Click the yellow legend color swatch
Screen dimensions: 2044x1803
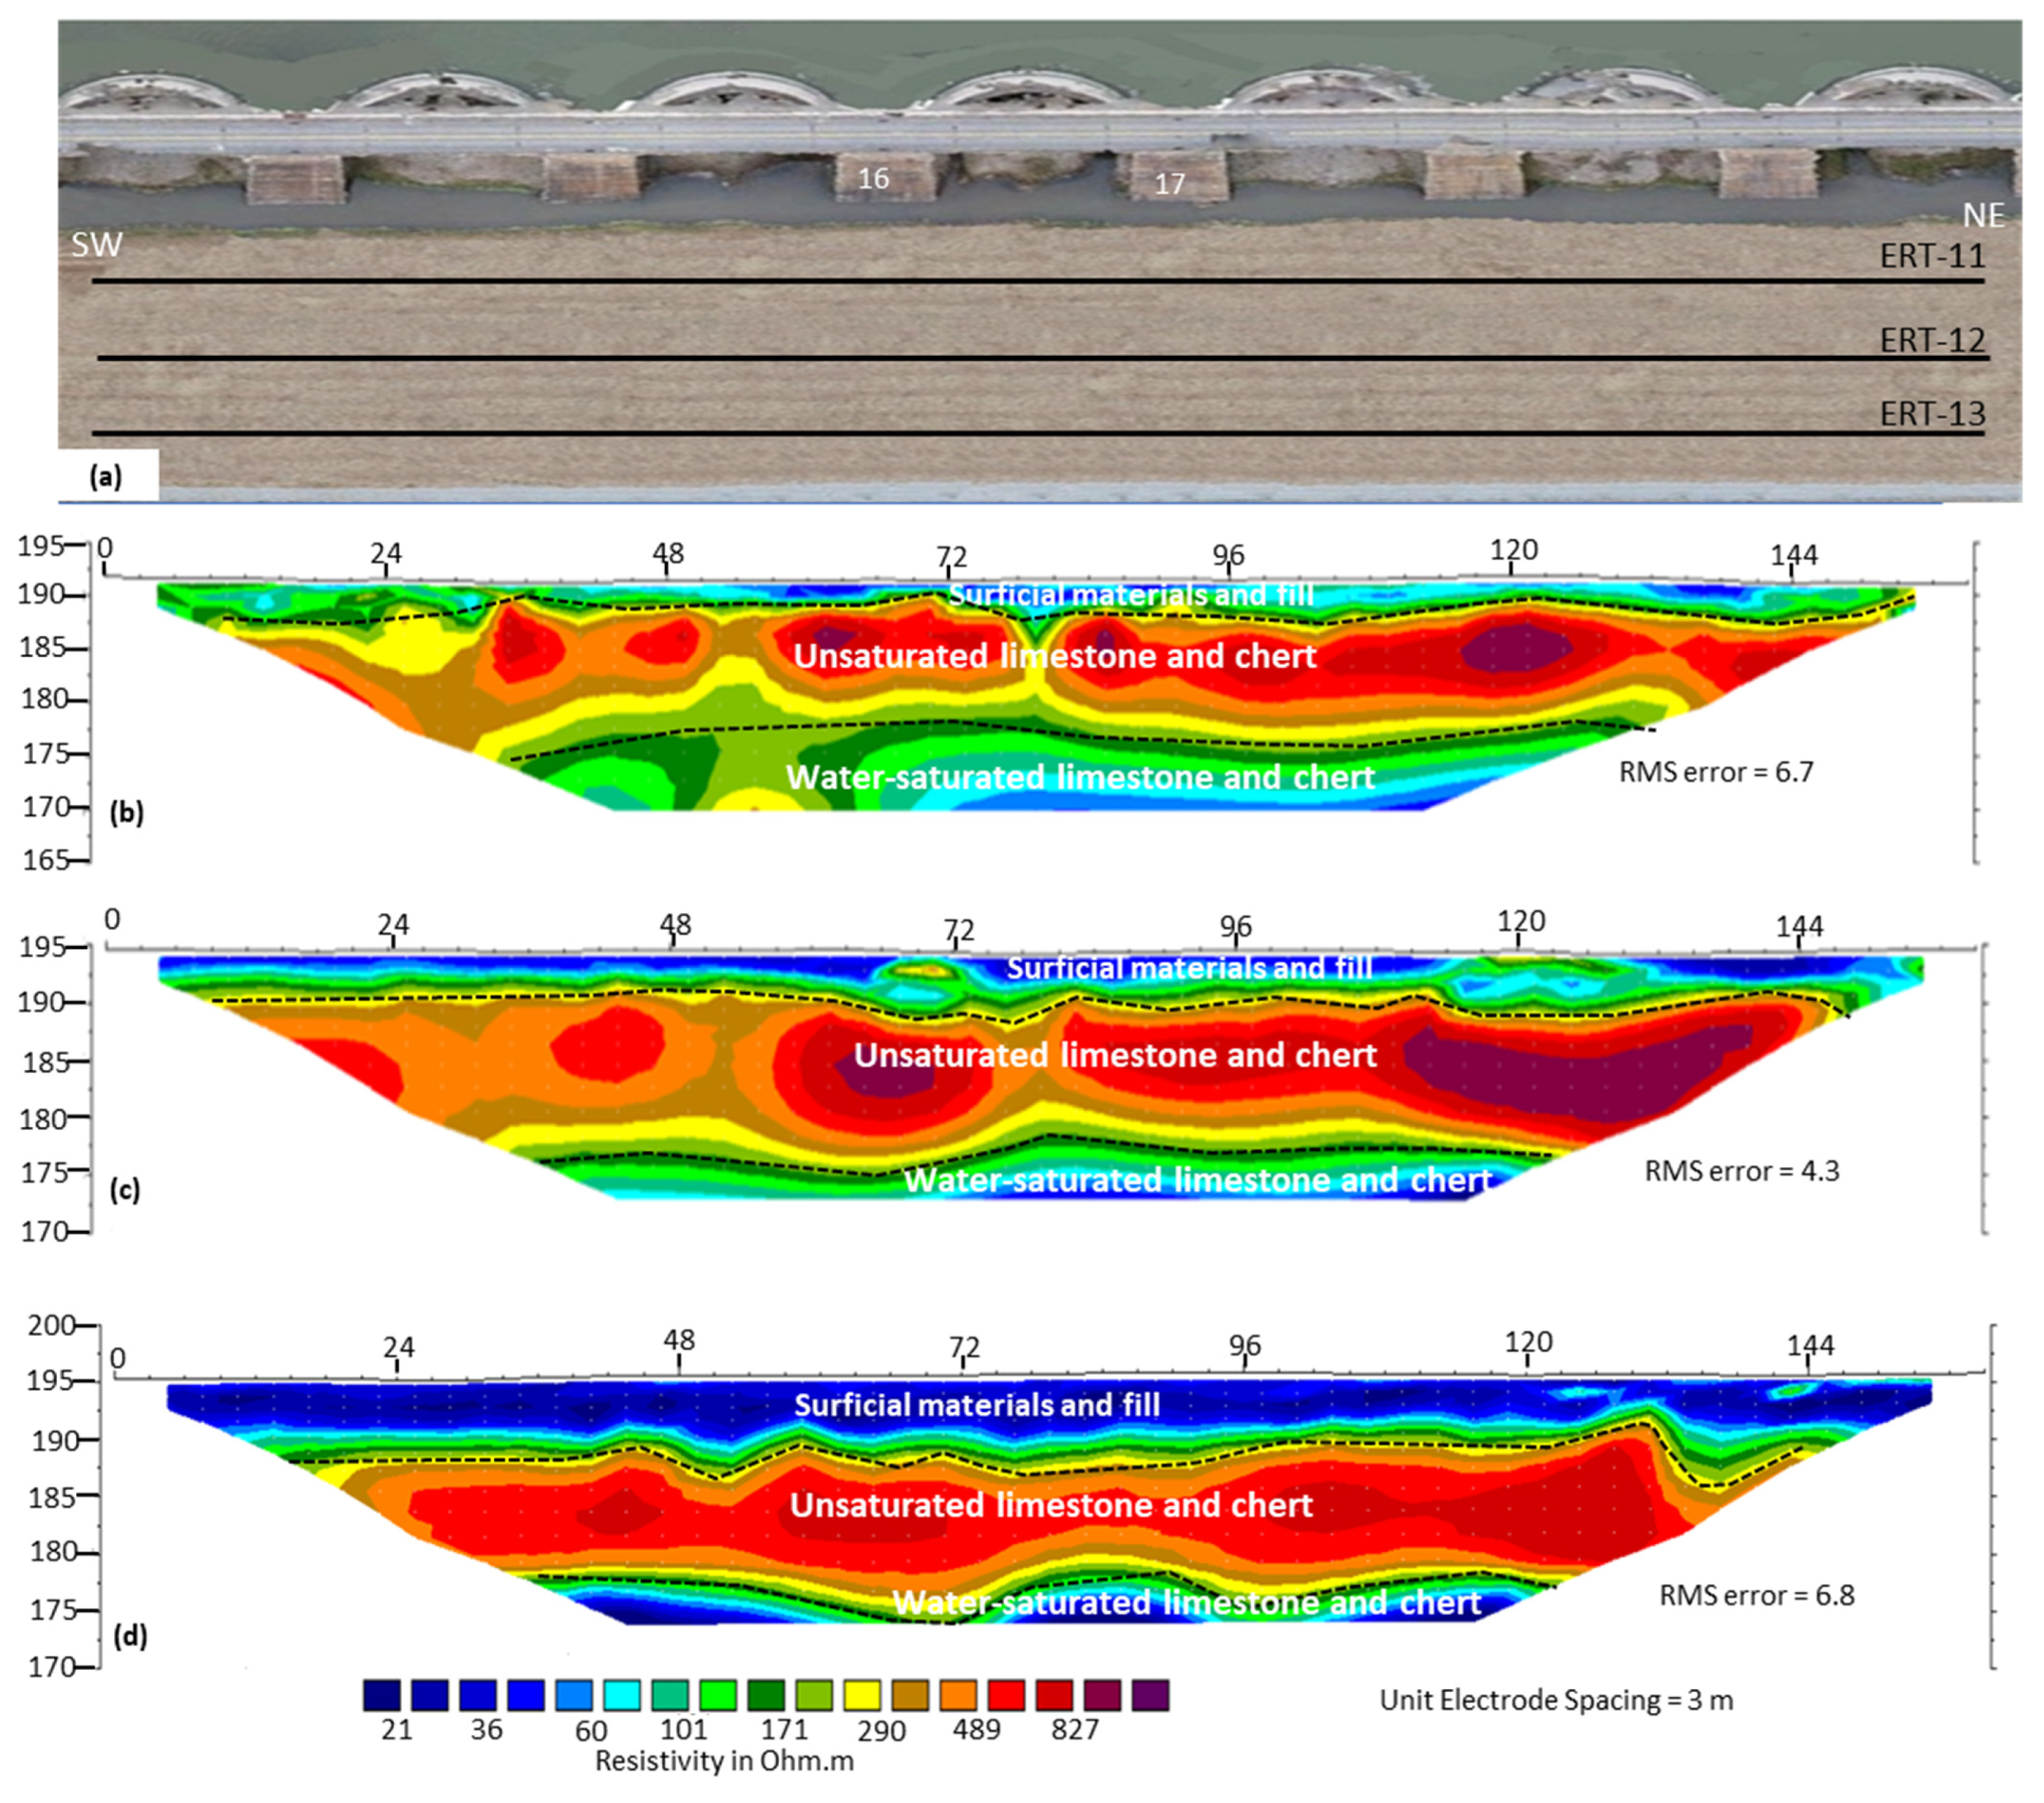(x=862, y=1696)
